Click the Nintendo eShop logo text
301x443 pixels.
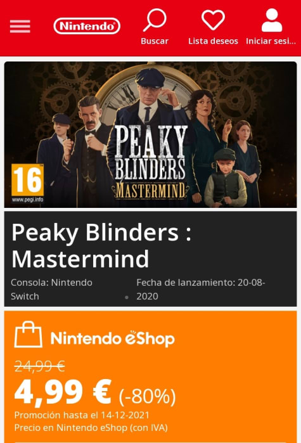(112, 338)
